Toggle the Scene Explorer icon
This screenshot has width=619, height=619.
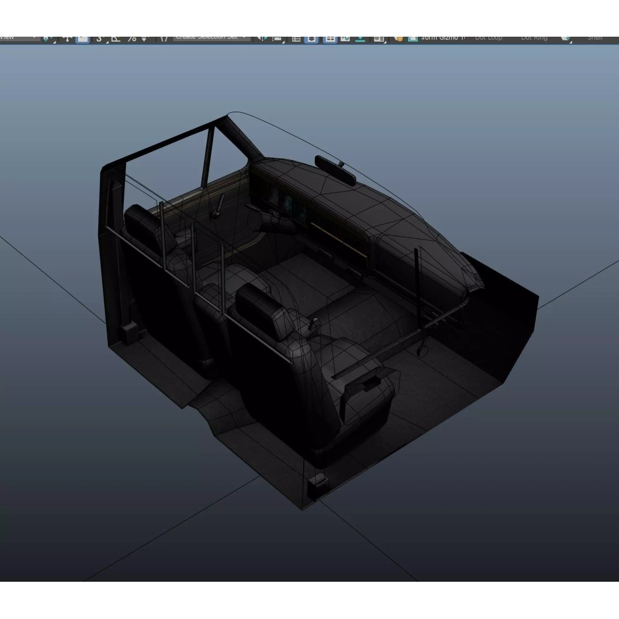click(x=296, y=39)
